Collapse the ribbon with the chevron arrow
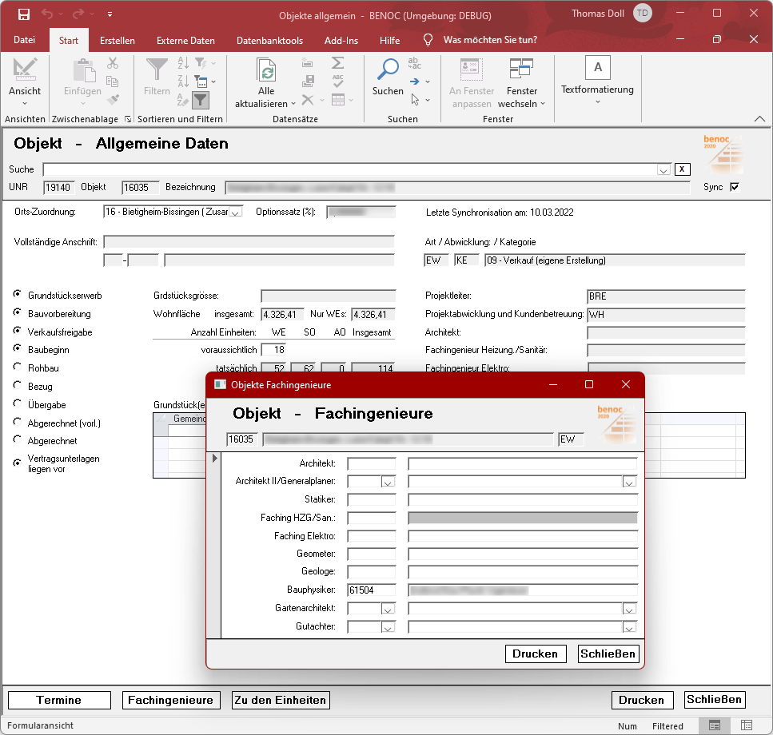 tap(759, 119)
